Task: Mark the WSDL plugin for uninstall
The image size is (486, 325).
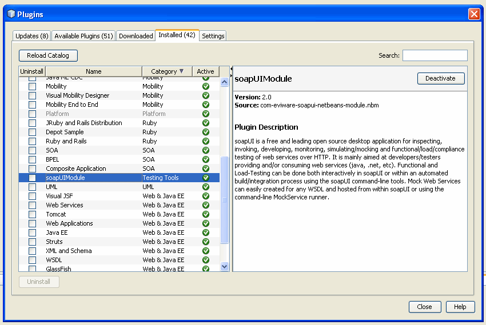Action: (32, 260)
